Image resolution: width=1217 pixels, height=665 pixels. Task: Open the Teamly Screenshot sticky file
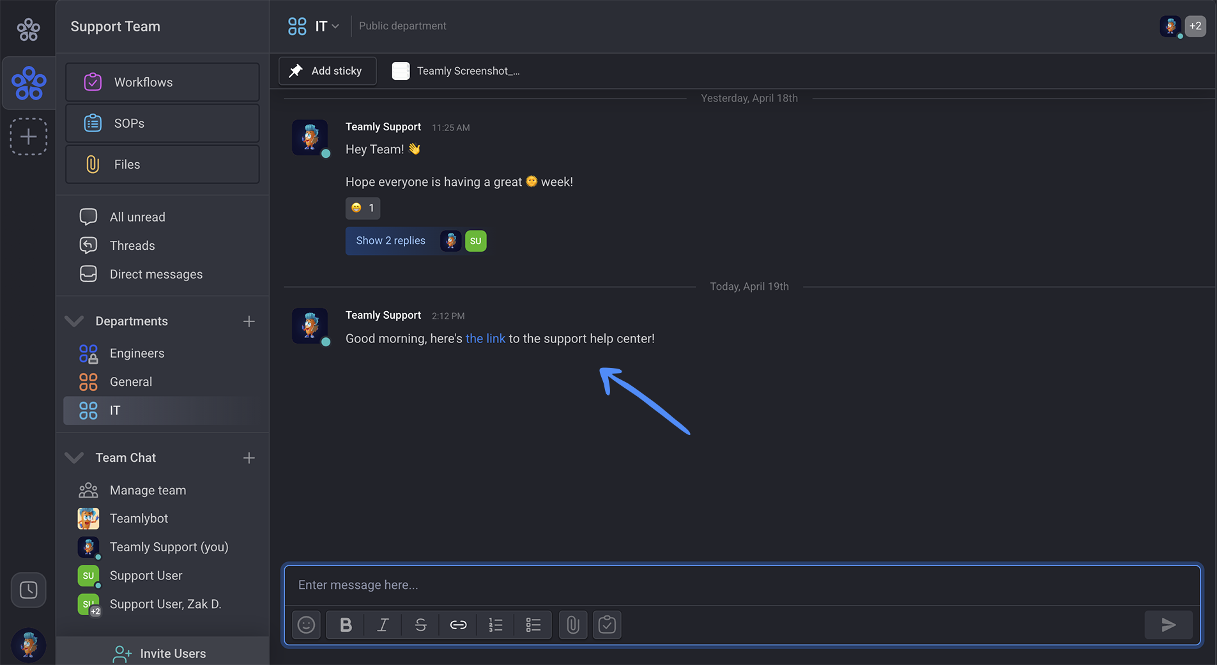pyautogui.click(x=456, y=71)
